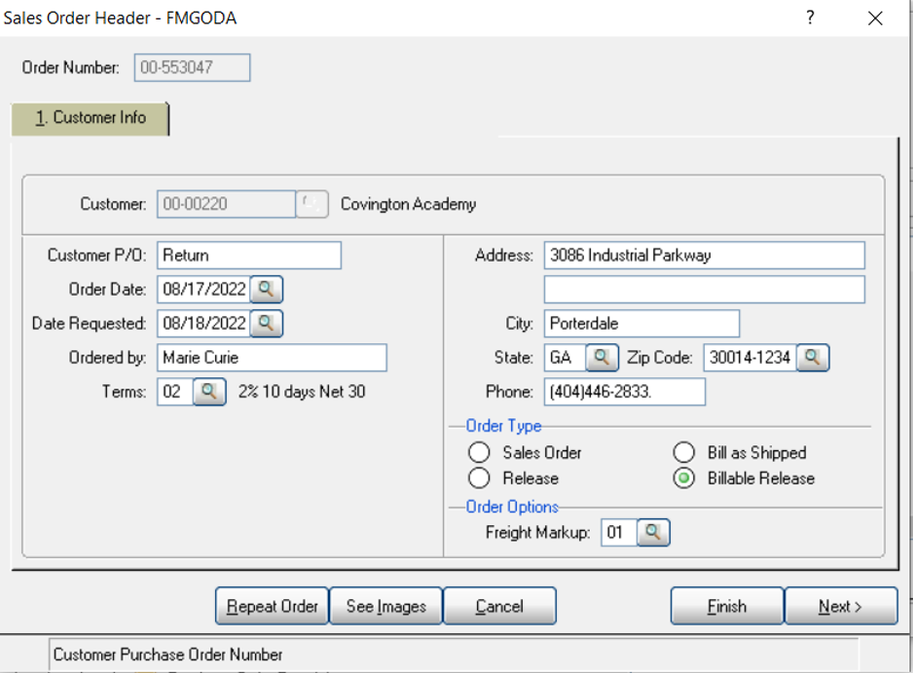The image size is (913, 673).
Task: Open the See Images button
Action: (x=386, y=606)
